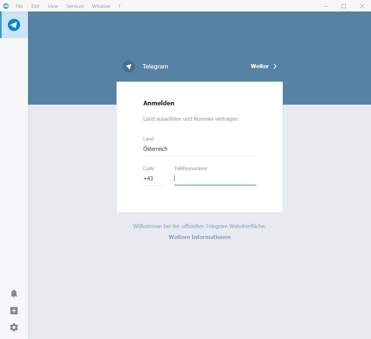Open the Services menu
Viewport: 371px width, 339px height.
(x=75, y=6)
